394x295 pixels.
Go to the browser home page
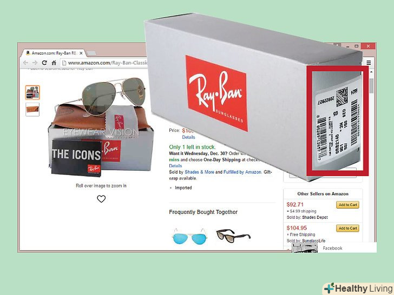tap(54, 63)
